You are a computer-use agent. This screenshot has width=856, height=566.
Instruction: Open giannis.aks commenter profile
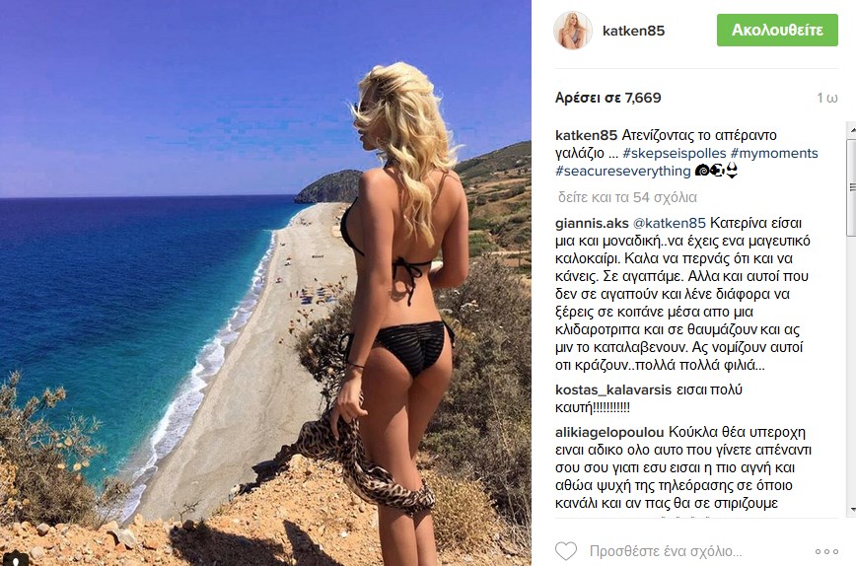(x=592, y=223)
